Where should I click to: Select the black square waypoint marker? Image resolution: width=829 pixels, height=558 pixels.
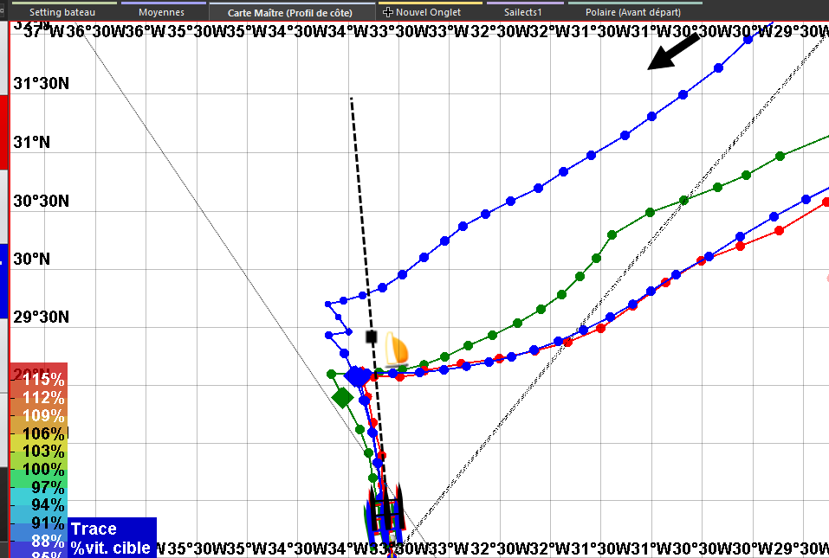pyautogui.click(x=372, y=336)
